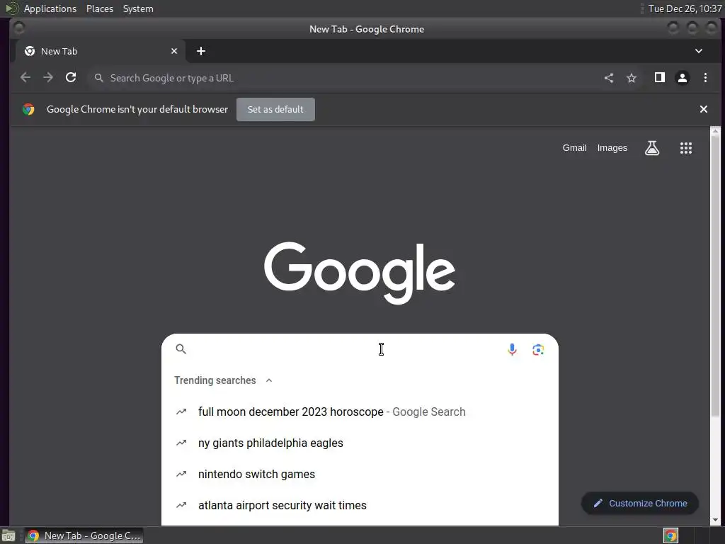Open the profile avatar icon
This screenshot has width=725, height=544.
(683, 78)
